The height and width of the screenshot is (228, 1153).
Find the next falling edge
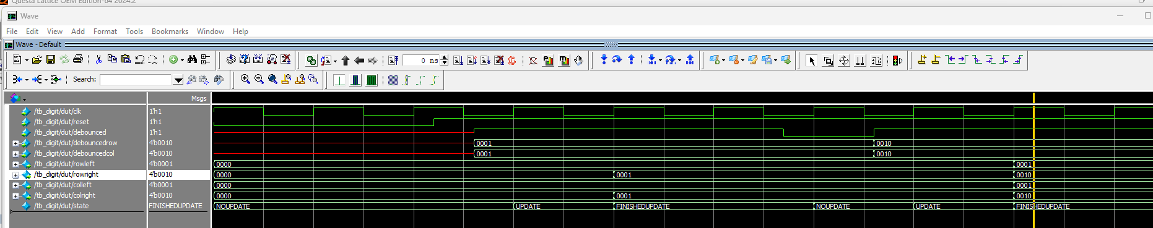[990, 60]
